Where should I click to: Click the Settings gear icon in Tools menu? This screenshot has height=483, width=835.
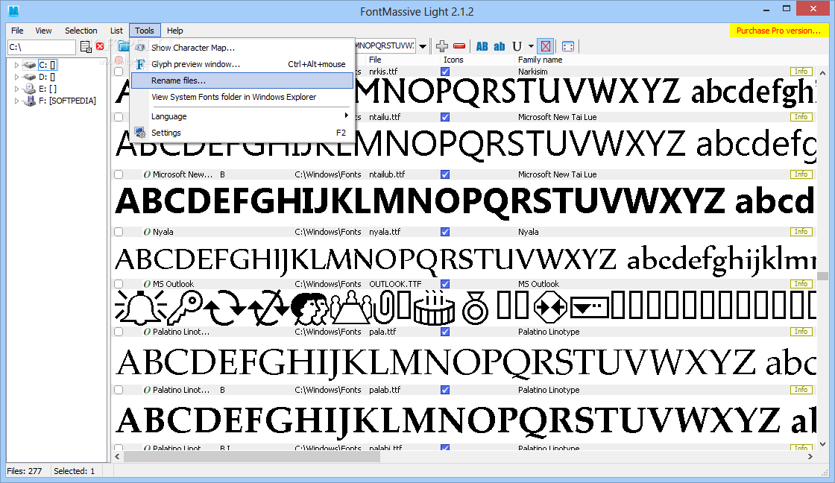pos(140,133)
